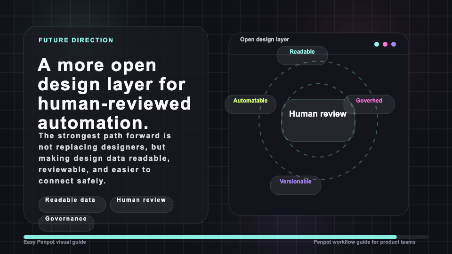Image resolution: width=452 pixels, height=254 pixels.
Task: Click the Readable data pill
Action: [72, 205]
